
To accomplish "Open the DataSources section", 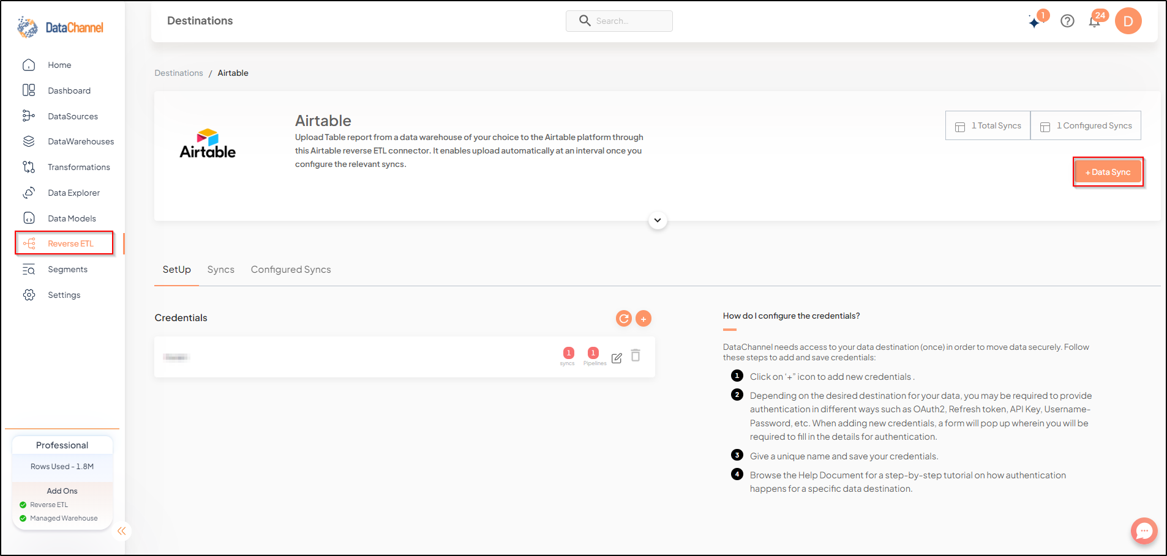I will [73, 116].
